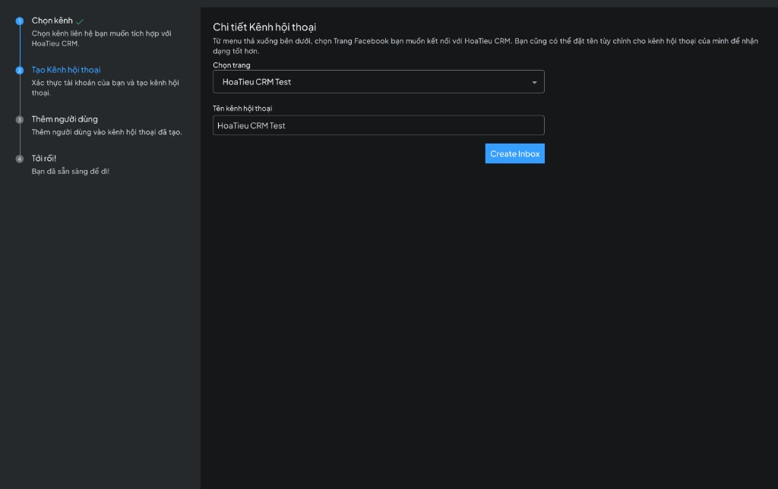Click the step 4 number circle
This screenshot has width=778, height=489.
click(x=20, y=159)
